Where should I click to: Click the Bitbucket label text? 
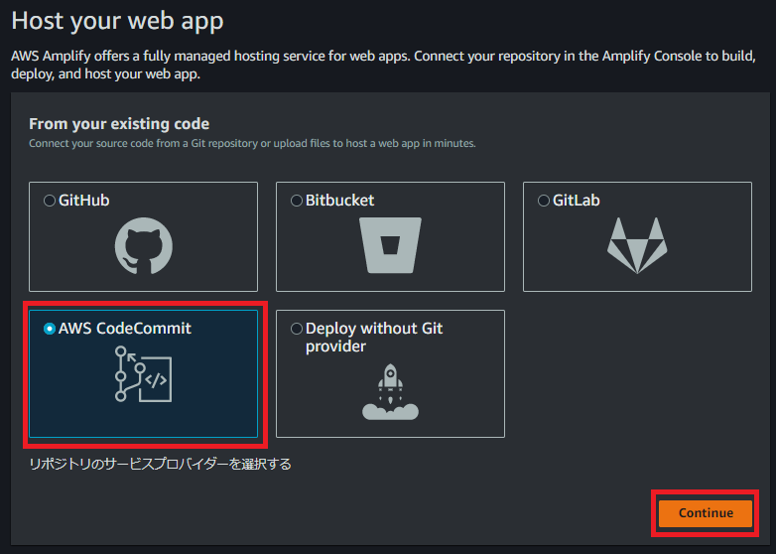[340, 201]
